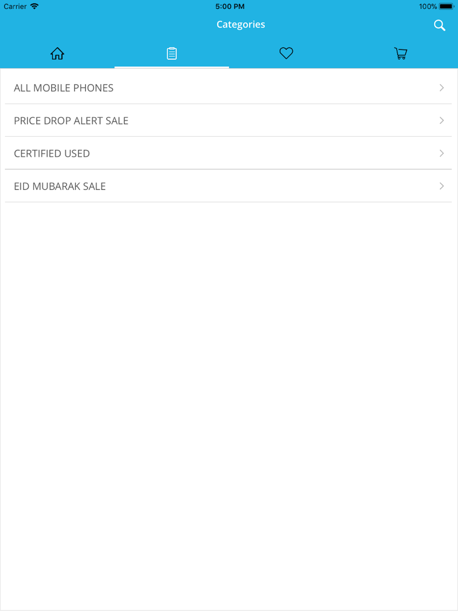Select the EID MUBARAK SALE category

pos(228,186)
